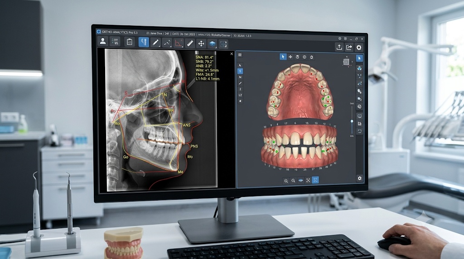Select the pointer tool in 3D top toolbar

(283, 57)
